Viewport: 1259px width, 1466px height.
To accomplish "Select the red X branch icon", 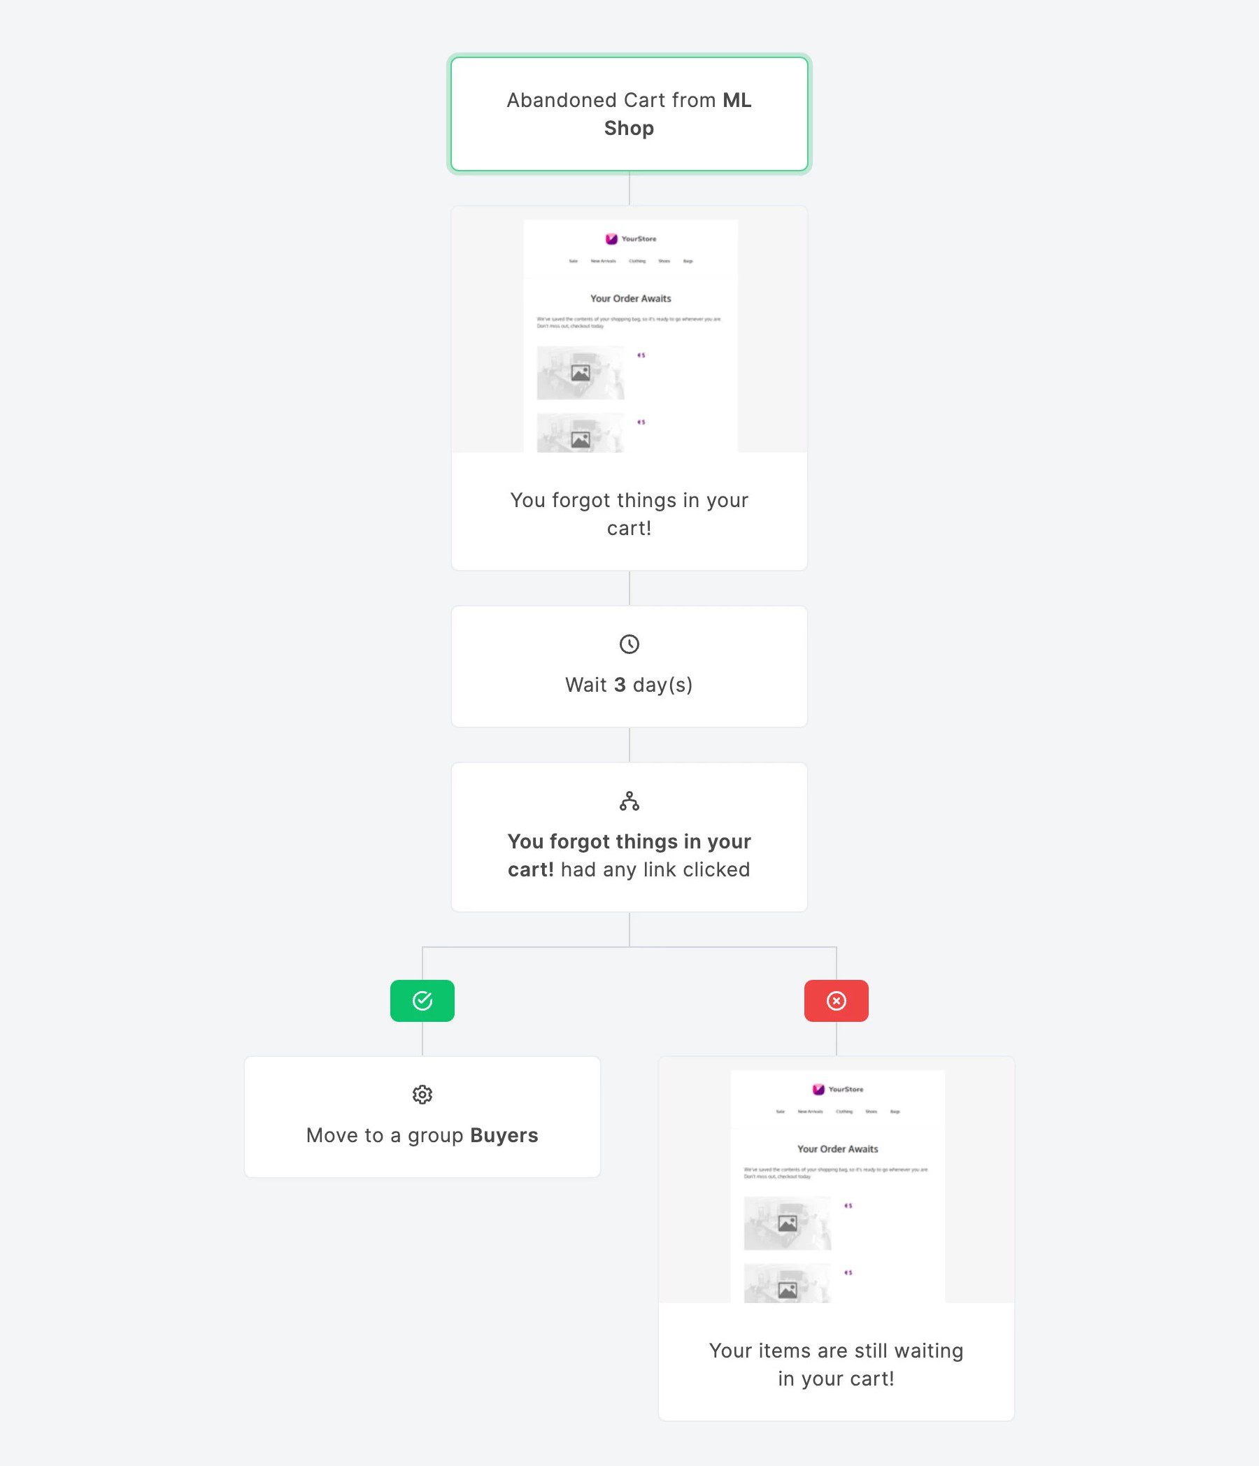I will pyautogui.click(x=837, y=1000).
